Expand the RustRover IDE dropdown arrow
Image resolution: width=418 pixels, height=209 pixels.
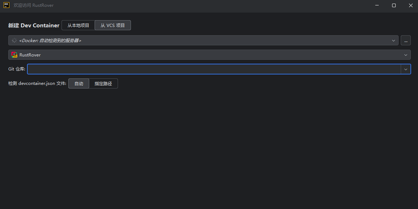coord(406,55)
